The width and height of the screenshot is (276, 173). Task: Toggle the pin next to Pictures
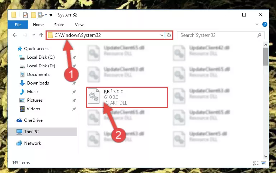coord(74,100)
